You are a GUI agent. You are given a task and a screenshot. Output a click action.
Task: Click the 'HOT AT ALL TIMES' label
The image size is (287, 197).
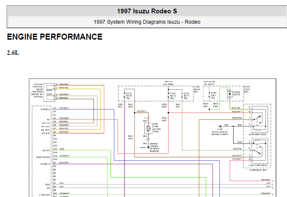pyautogui.click(x=168, y=83)
